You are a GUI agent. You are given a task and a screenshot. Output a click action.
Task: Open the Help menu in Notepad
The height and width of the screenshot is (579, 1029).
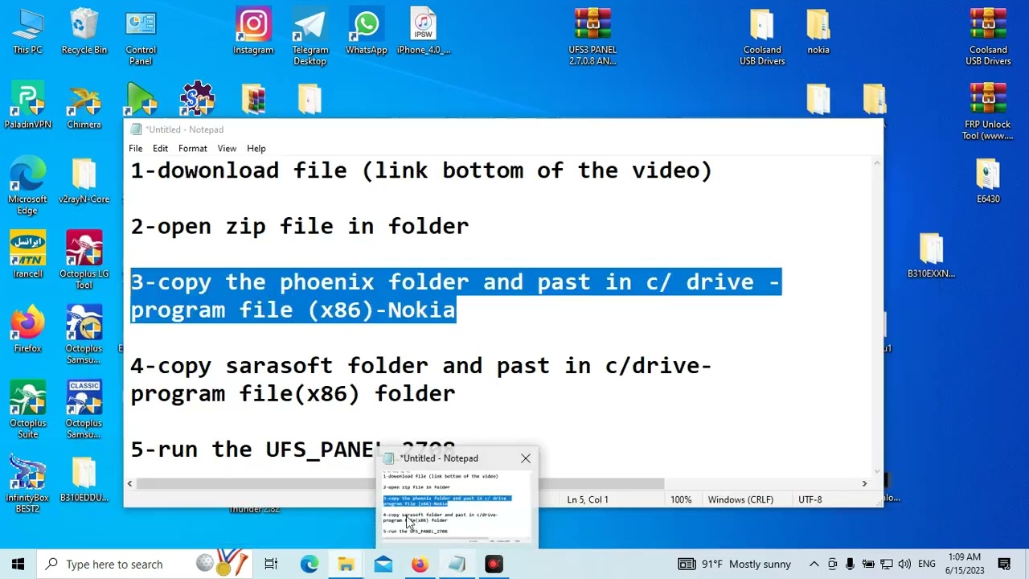tap(256, 149)
